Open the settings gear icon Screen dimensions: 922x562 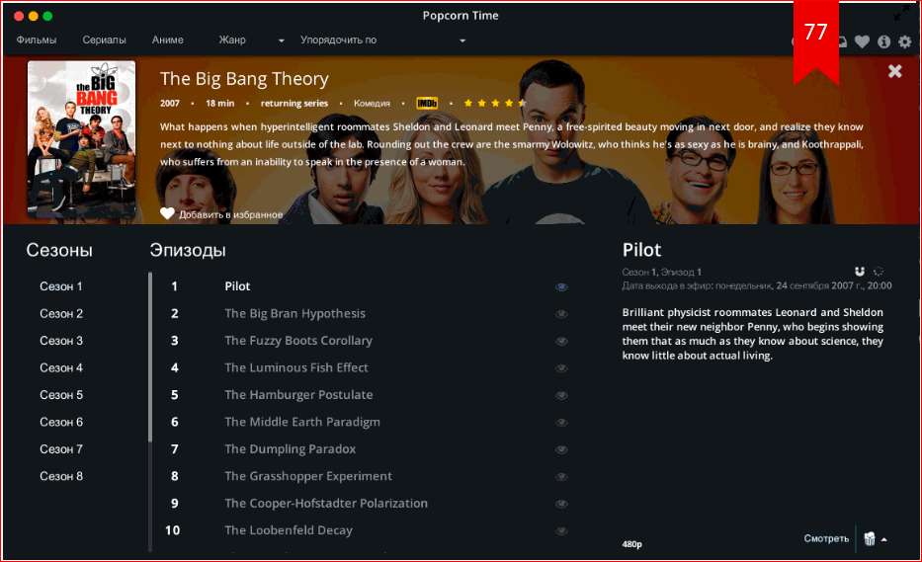904,41
